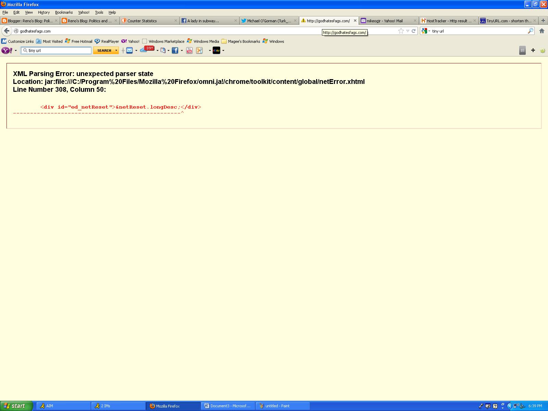Click the scissors clipping toolbar icon
The width and height of the screenshot is (548, 411).
click(199, 50)
